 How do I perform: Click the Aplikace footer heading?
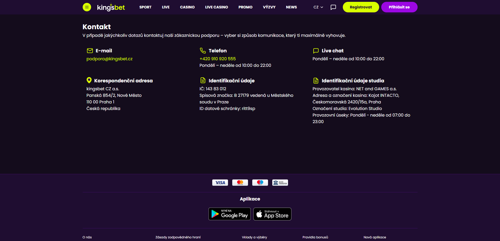pyautogui.click(x=250, y=199)
